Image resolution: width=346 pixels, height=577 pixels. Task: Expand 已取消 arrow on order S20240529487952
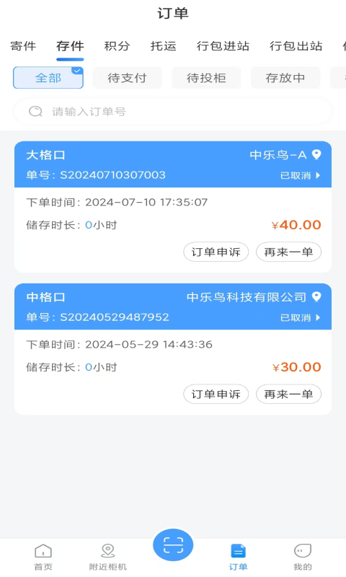318,317
